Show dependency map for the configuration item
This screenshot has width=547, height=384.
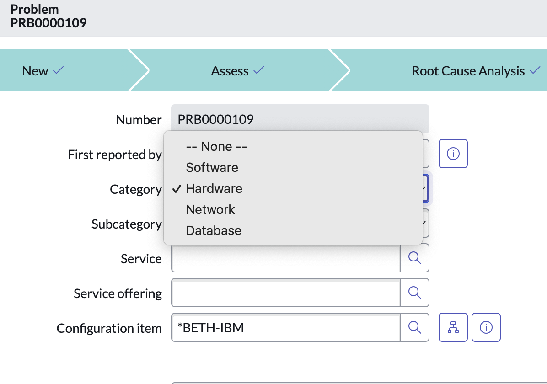coord(453,327)
